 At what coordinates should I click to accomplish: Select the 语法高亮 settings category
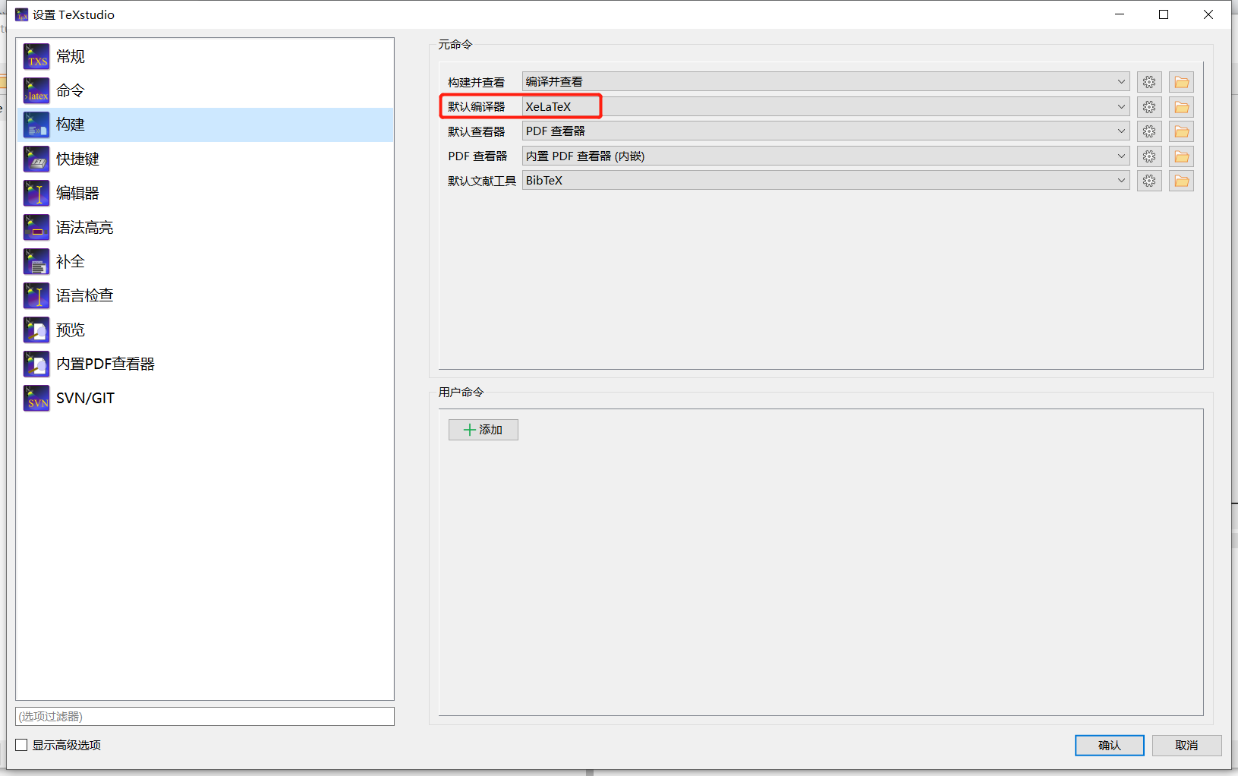tap(205, 227)
